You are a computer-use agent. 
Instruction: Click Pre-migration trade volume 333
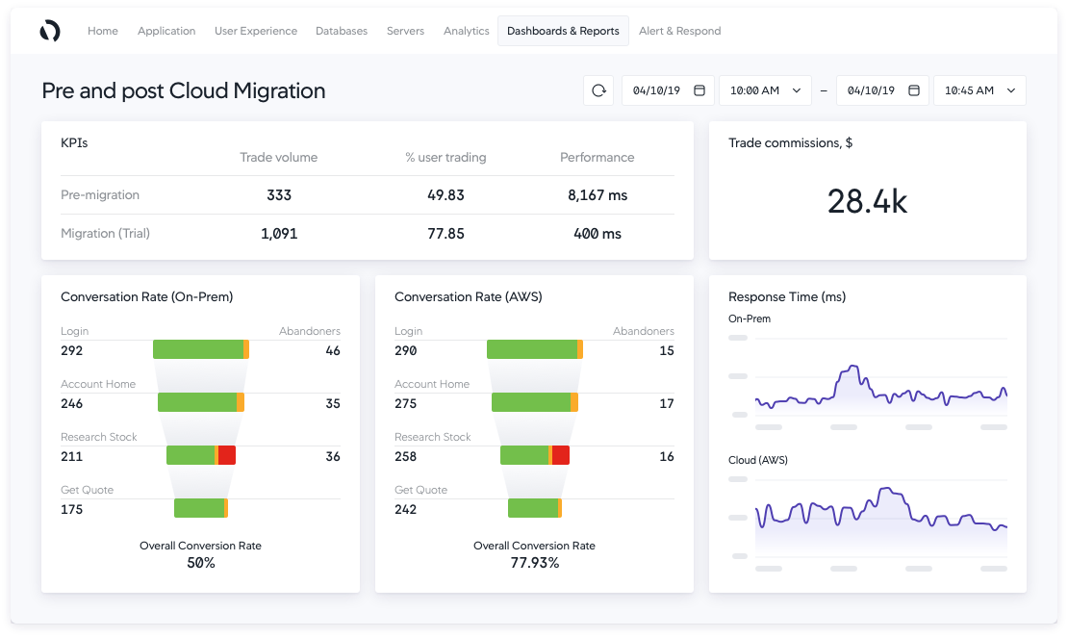[x=279, y=194]
